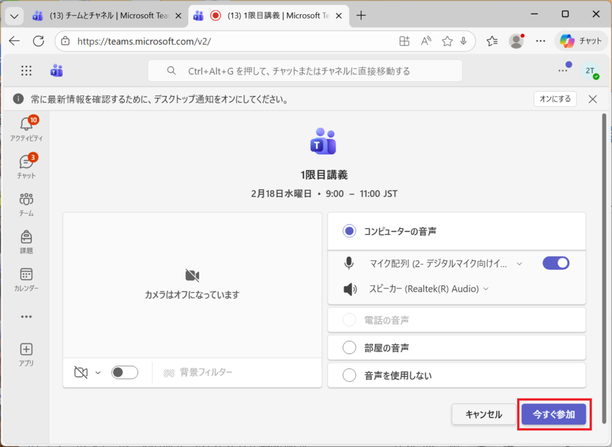Screen dimensions: 612x447
Task: Click the キャンセル button
Action: pos(484,414)
